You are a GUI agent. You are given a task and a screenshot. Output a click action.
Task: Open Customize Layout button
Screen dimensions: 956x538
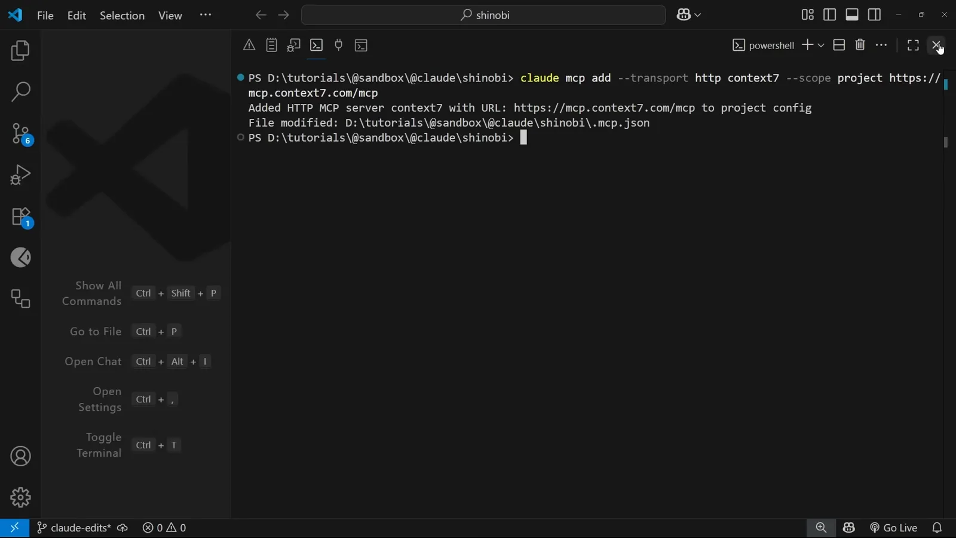click(x=807, y=15)
